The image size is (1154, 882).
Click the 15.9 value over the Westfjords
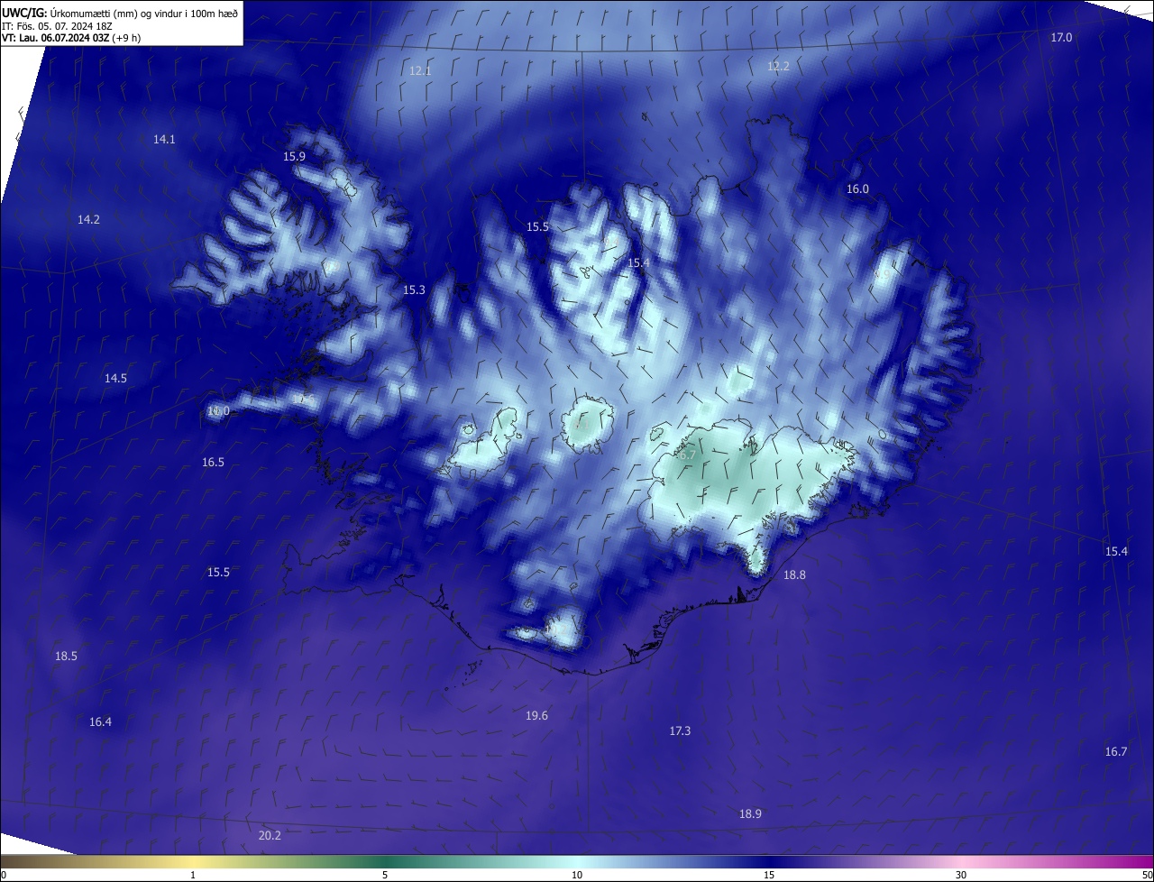point(294,156)
